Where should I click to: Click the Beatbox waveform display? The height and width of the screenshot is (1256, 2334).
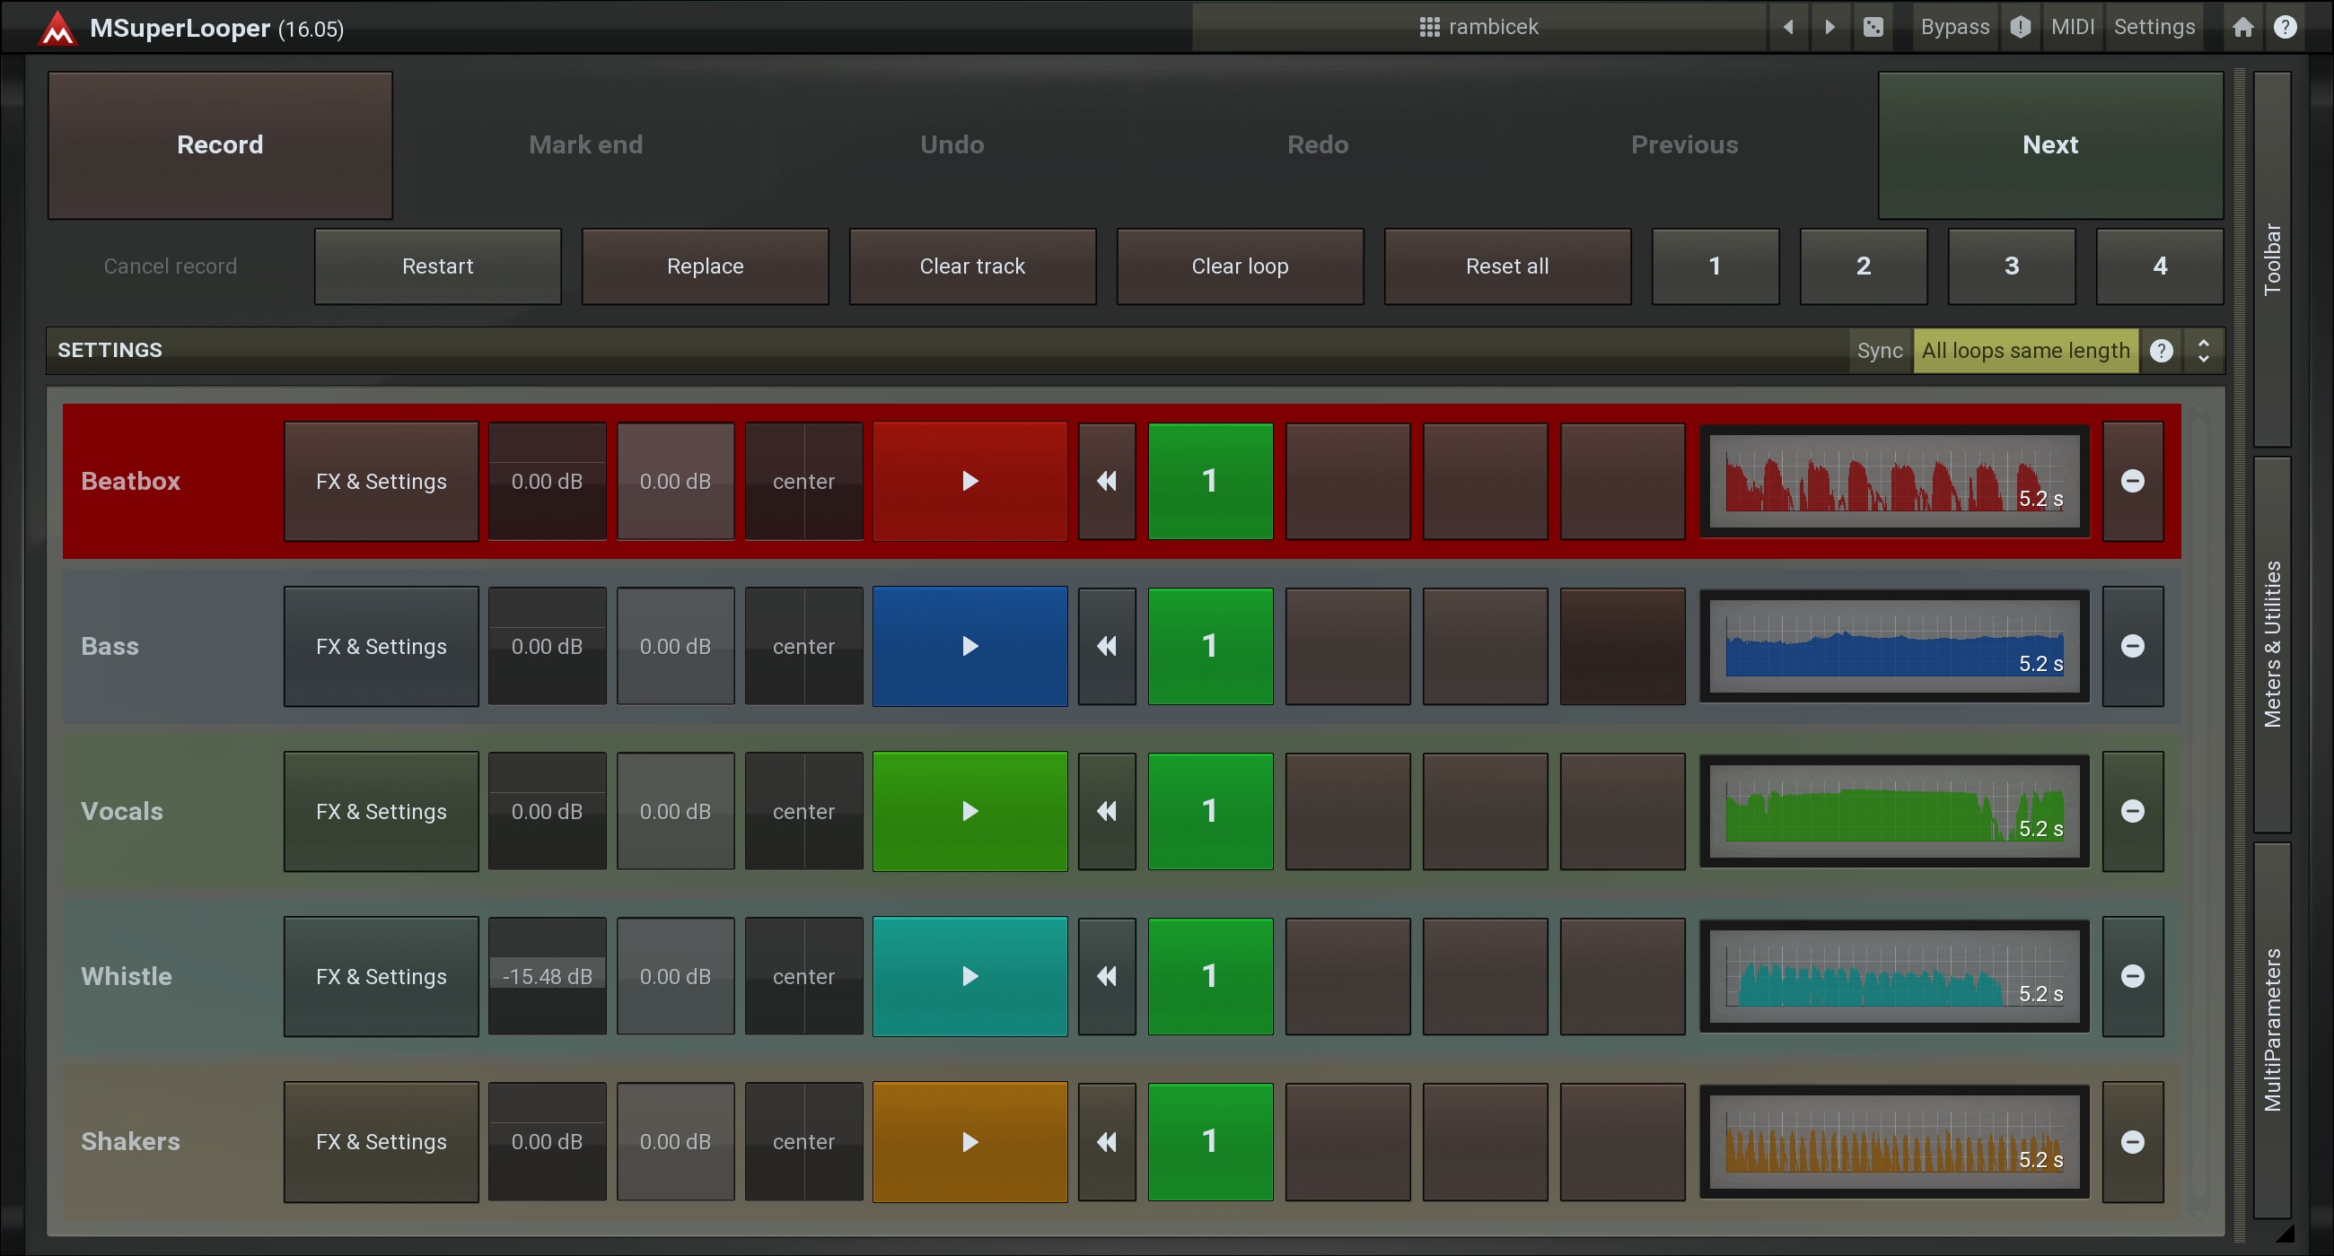coord(1894,481)
